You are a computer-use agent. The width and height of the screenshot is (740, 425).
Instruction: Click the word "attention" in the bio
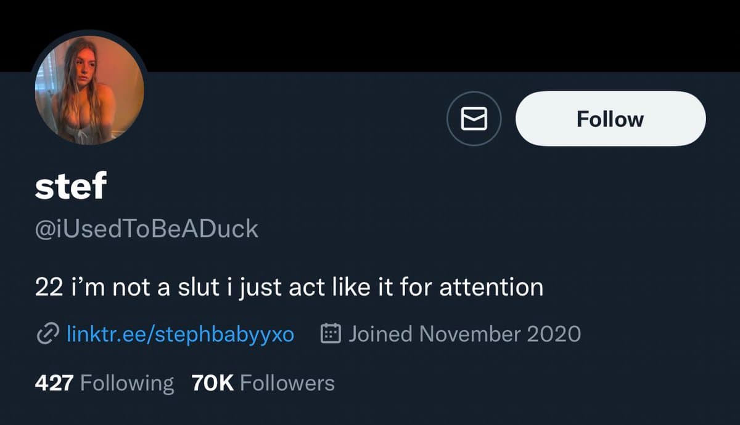coord(491,288)
